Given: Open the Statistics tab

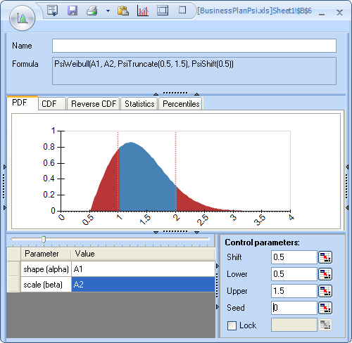Looking at the screenshot, I should (139, 103).
